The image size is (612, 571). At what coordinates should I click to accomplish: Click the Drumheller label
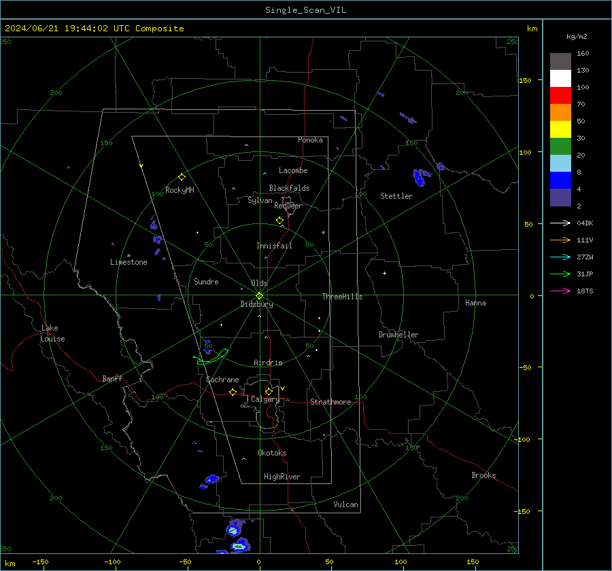click(x=398, y=335)
